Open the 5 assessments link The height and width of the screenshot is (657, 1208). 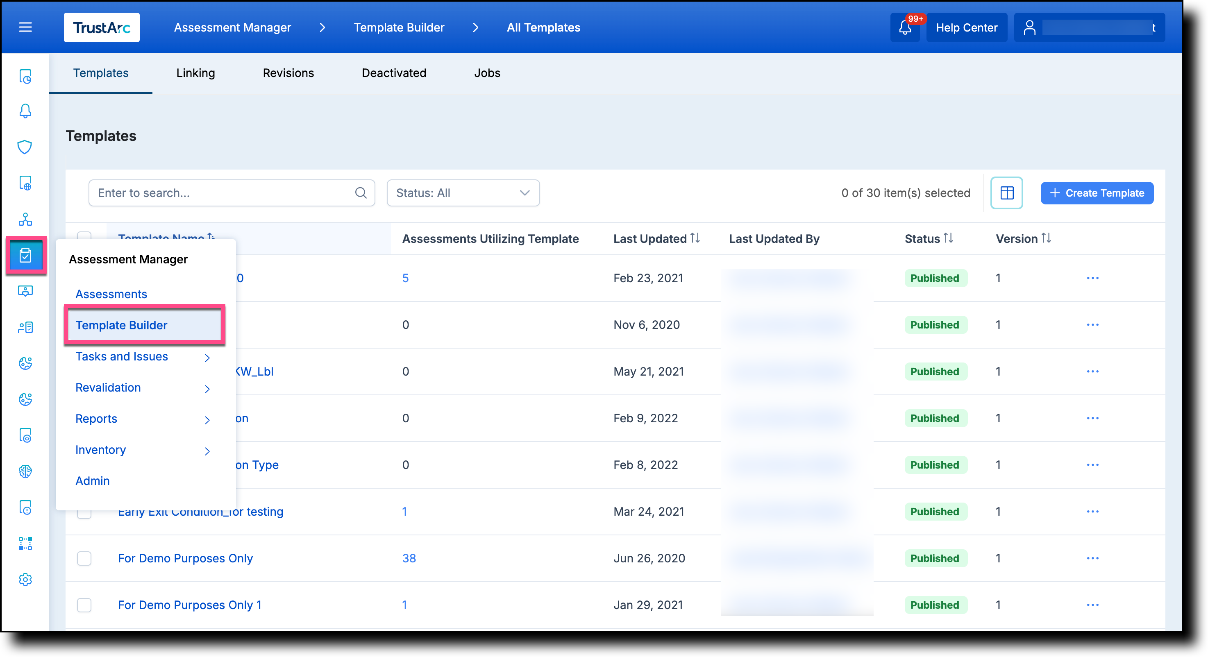tap(405, 278)
